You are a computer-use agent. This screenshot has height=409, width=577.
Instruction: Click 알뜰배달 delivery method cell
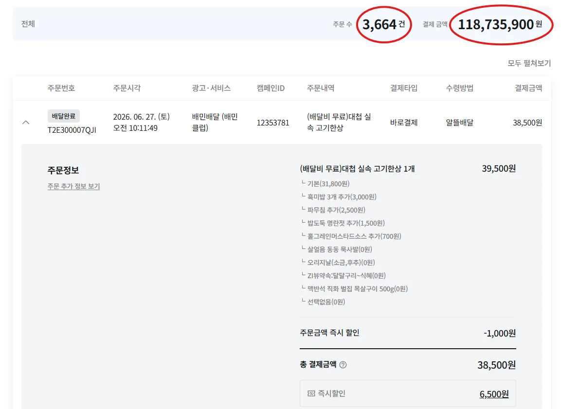(x=460, y=123)
